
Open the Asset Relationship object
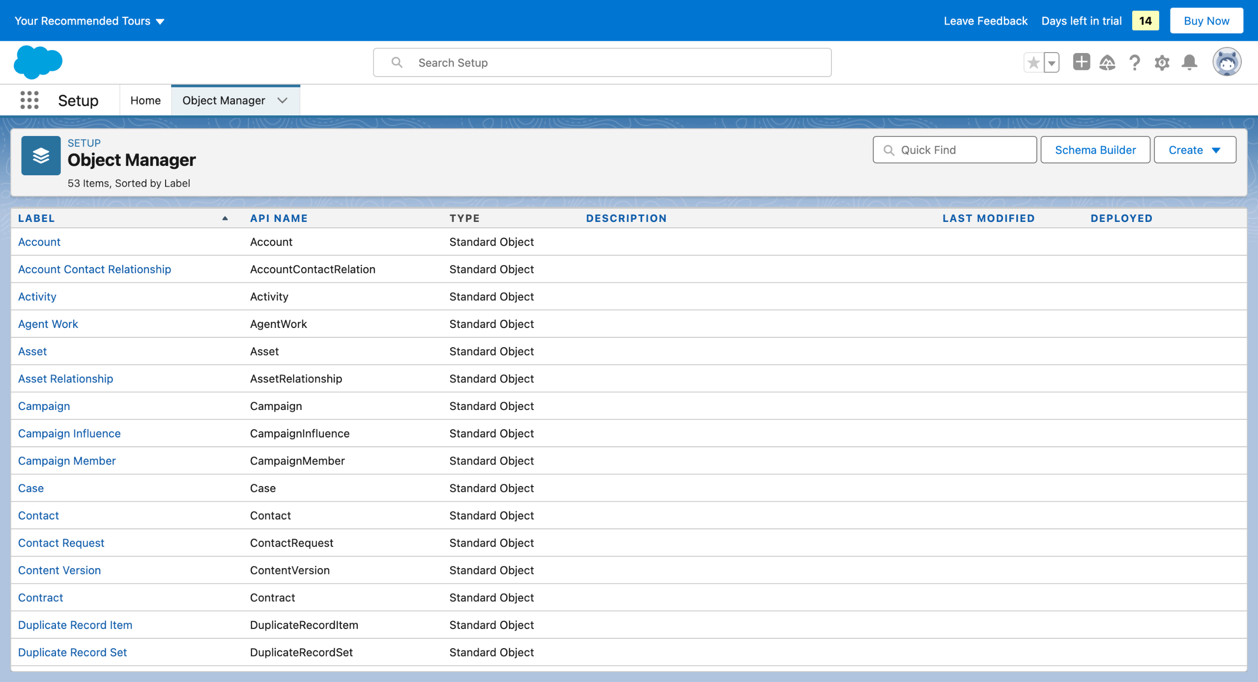coord(65,379)
